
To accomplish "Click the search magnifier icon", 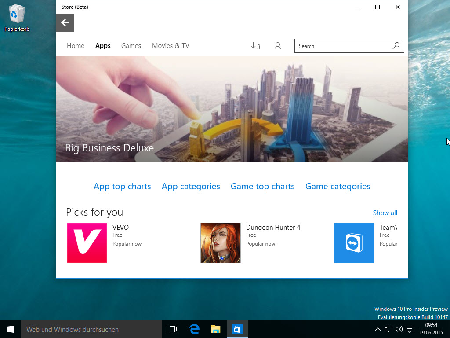I will [396, 46].
